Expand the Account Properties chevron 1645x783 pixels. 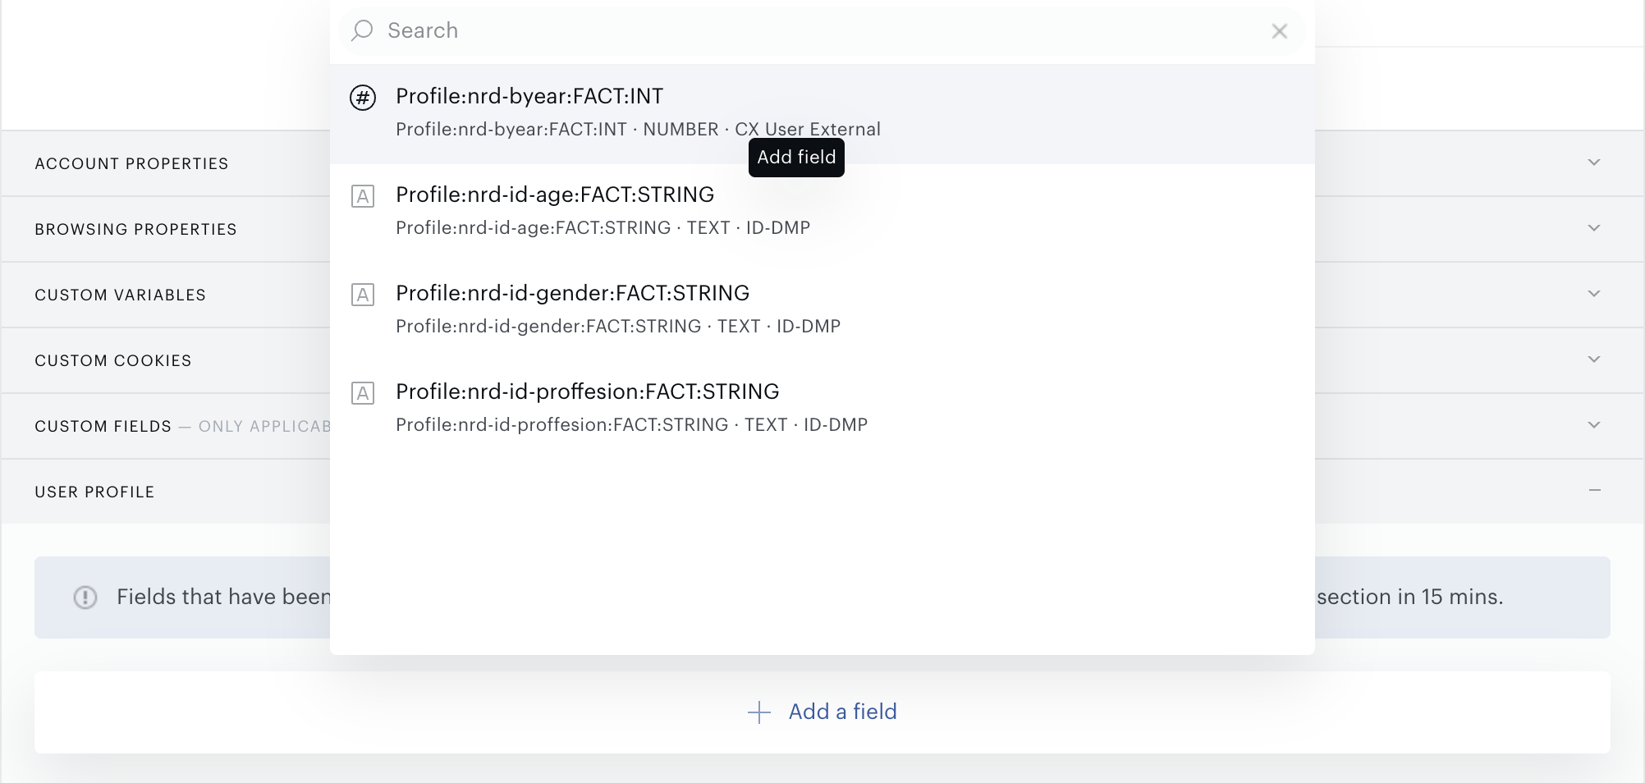point(1594,163)
